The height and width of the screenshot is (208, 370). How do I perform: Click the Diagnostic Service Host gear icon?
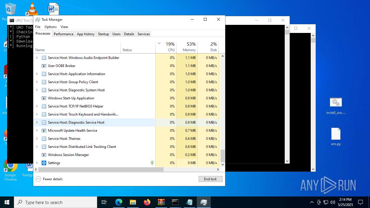(x=44, y=122)
